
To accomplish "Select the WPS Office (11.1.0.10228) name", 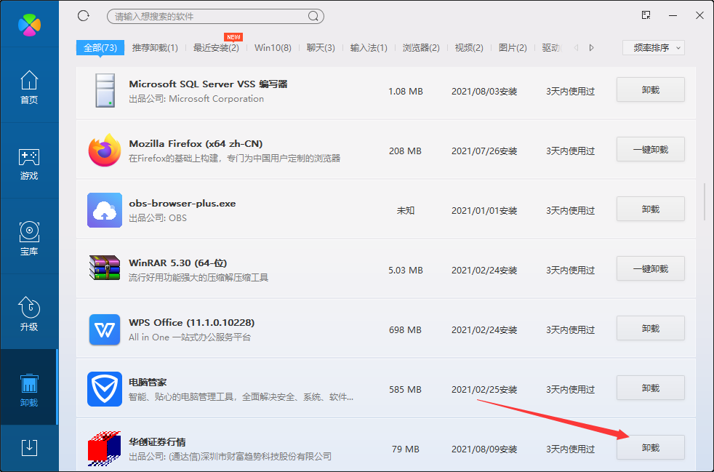I will tap(192, 323).
